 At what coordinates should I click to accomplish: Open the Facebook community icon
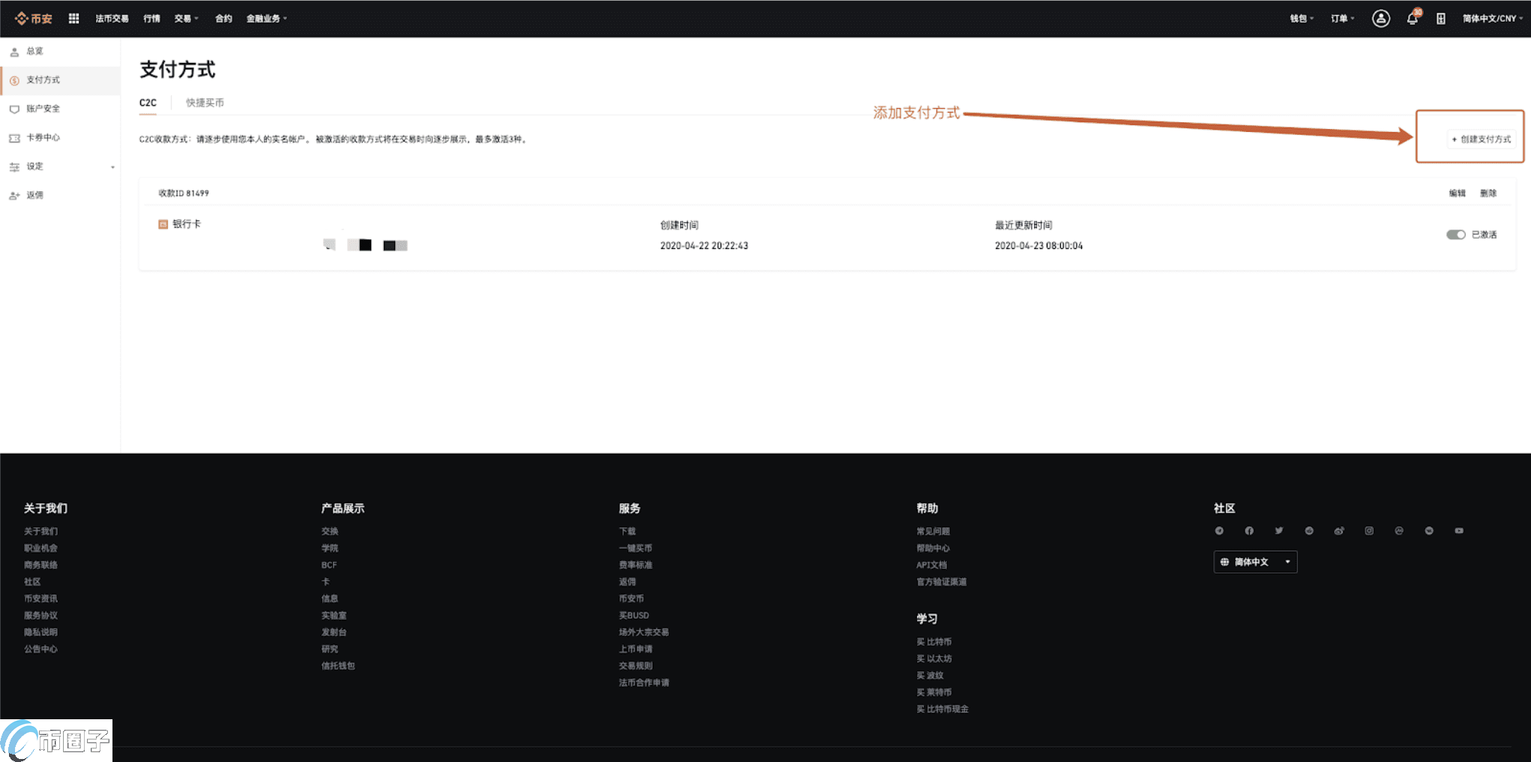(1249, 531)
